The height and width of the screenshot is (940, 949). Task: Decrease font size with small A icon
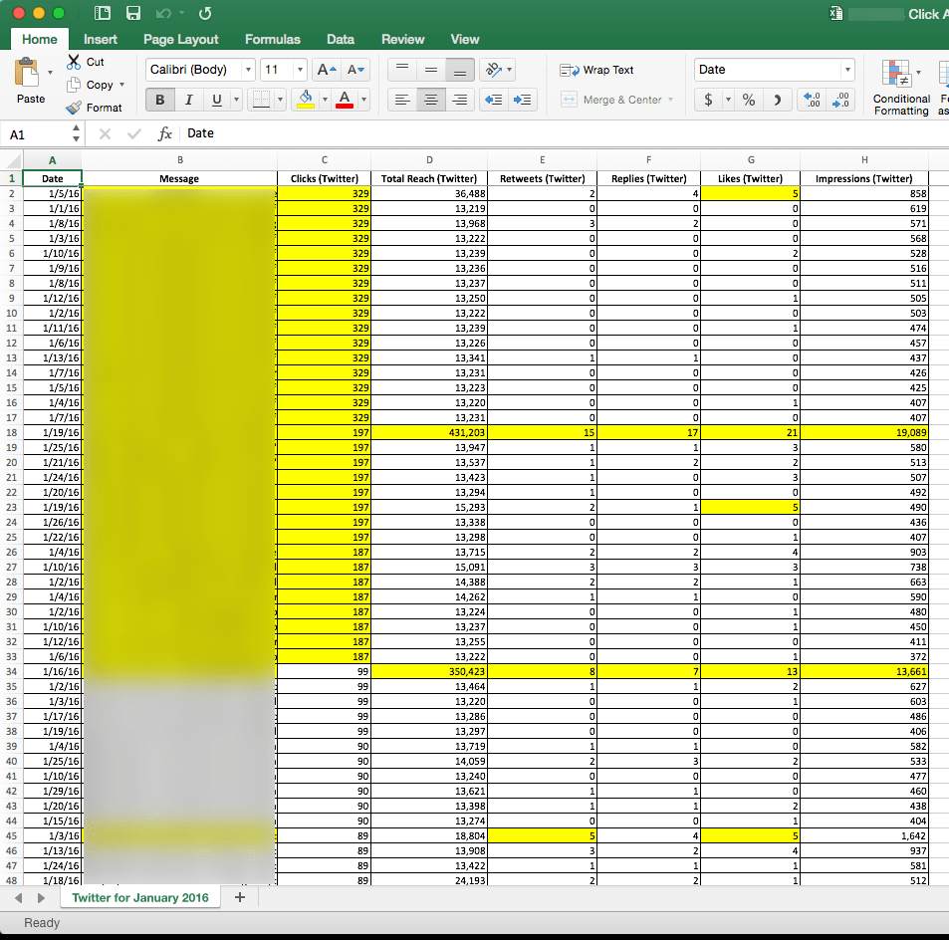click(356, 70)
